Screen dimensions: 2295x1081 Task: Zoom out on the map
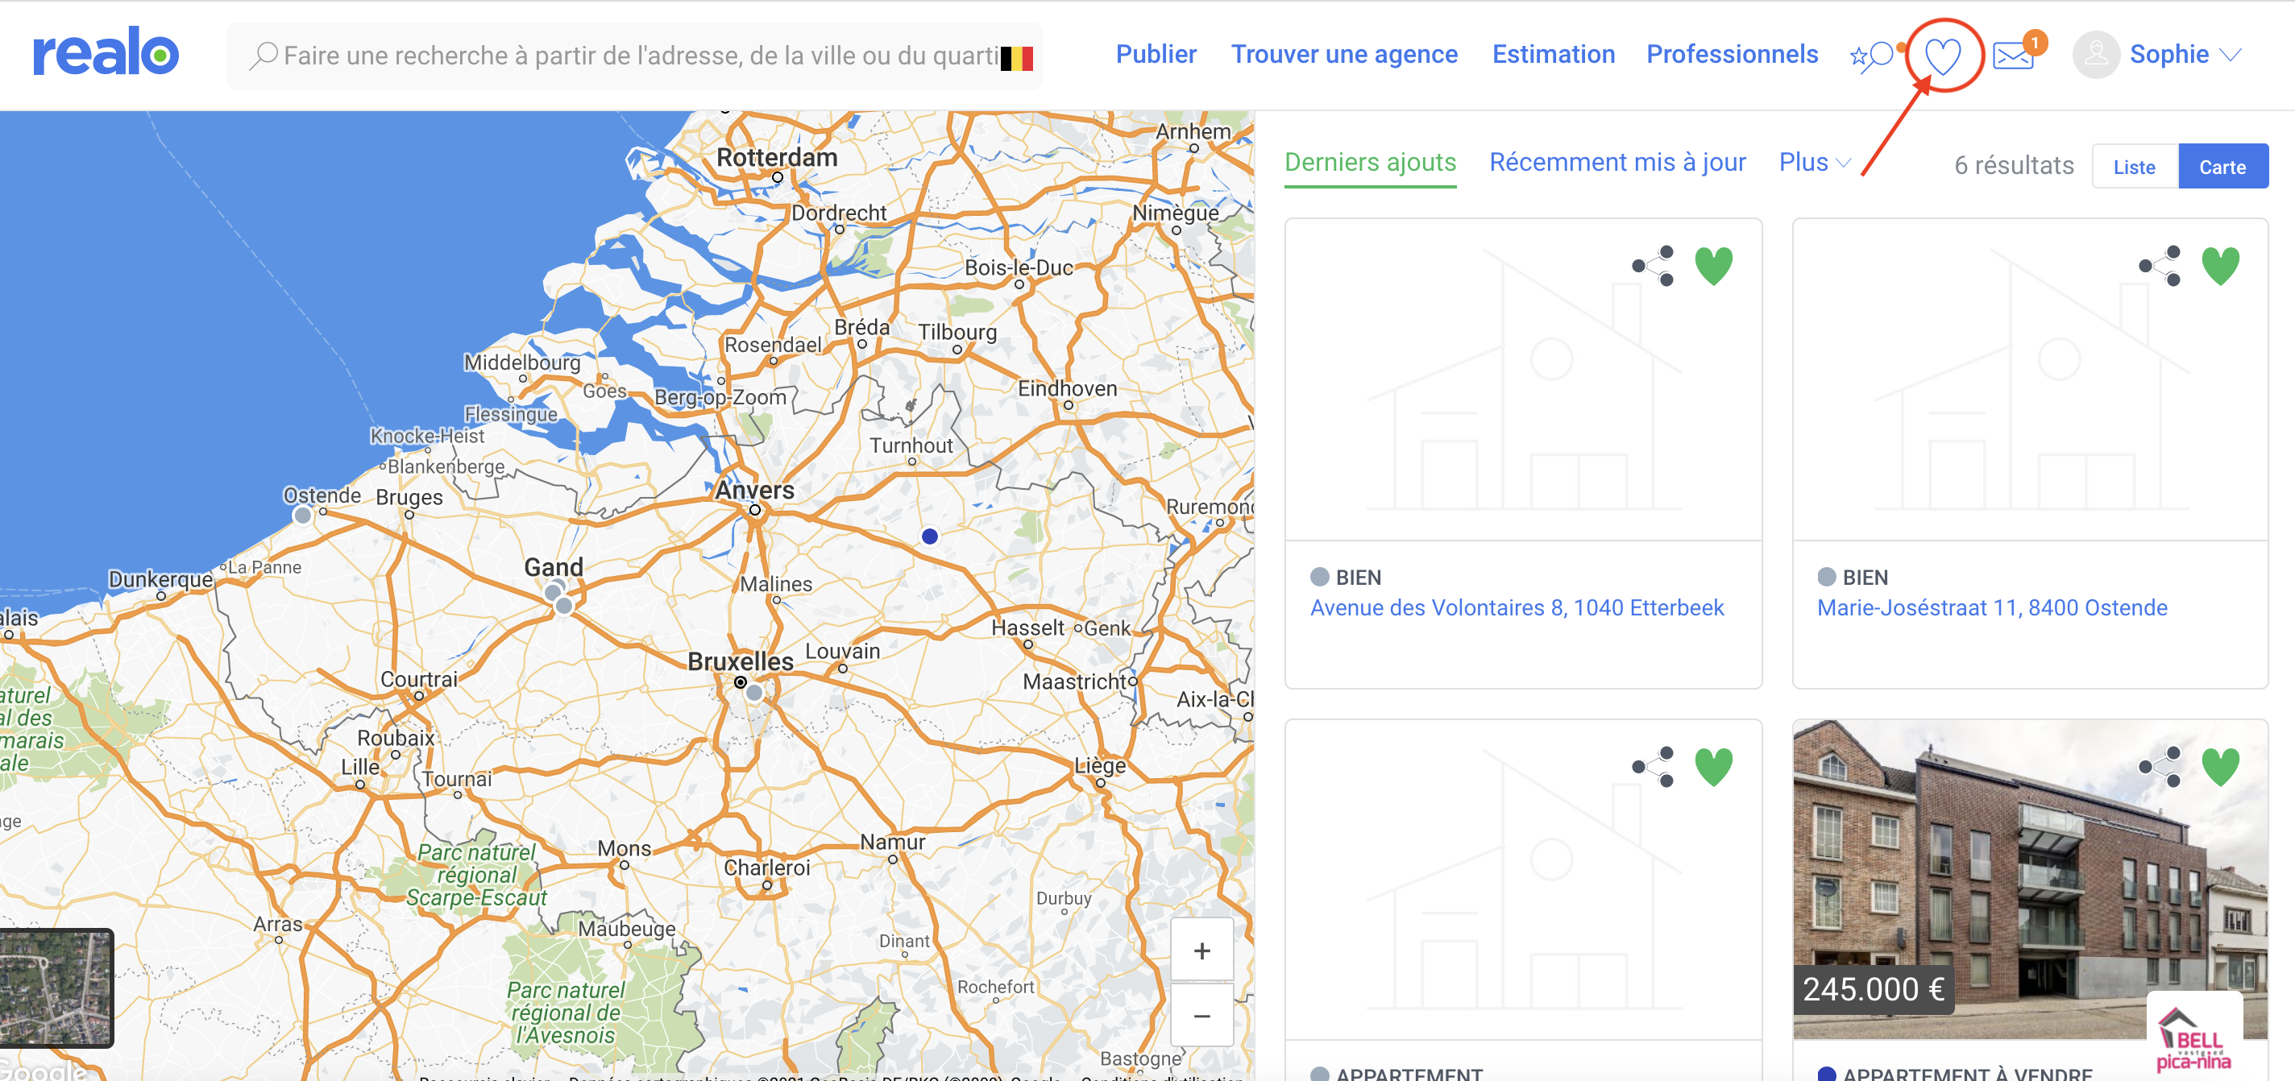[1201, 1015]
